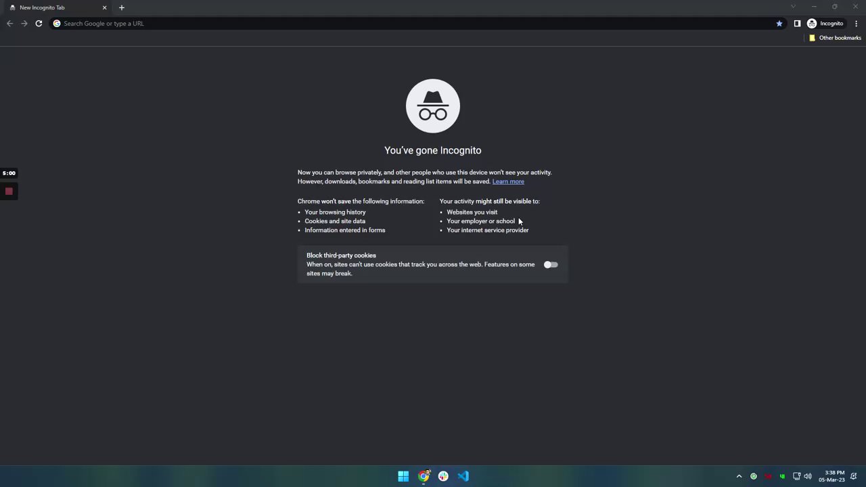Open the tab search dropdown chevron
Screen dimensions: 866x487
pyautogui.click(x=793, y=7)
